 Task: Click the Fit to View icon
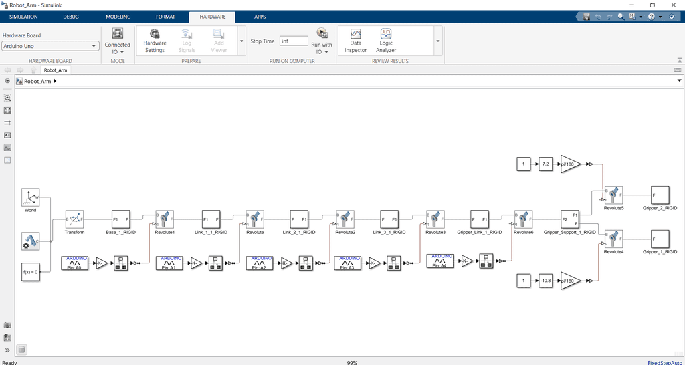(7, 110)
